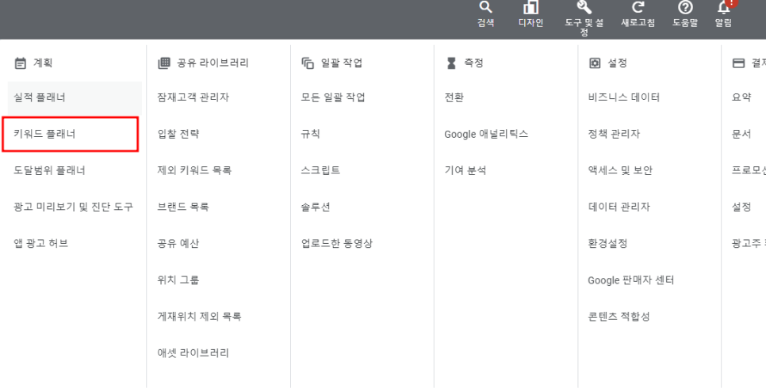This screenshot has width=766, height=392.
Task: Click the 설정 gear icon header
Action: tap(595, 63)
